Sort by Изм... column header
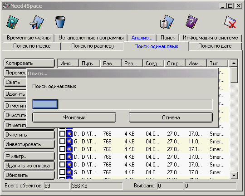Screen dimensions: 245x196 [x=196, y=64]
